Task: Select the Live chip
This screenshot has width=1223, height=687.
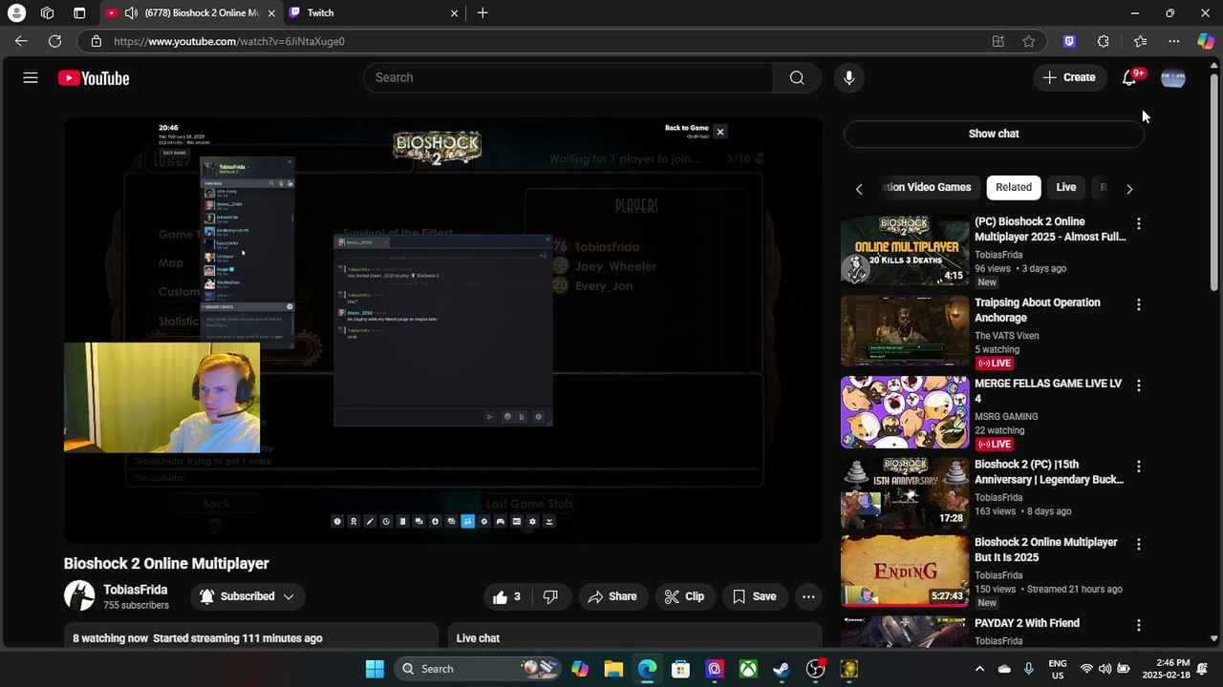Action: [x=1066, y=188]
